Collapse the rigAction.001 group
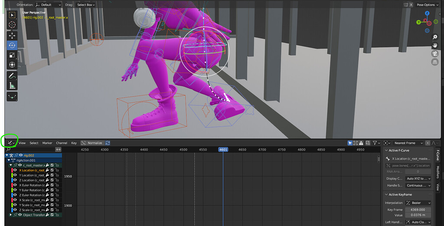The width and height of the screenshot is (444, 226). (9, 160)
